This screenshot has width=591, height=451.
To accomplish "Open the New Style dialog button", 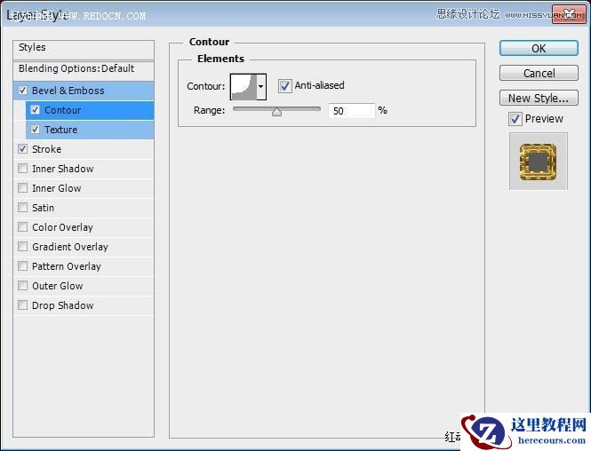I will 539,98.
